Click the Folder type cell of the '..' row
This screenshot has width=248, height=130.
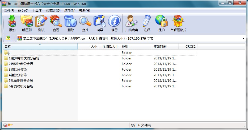[127, 53]
